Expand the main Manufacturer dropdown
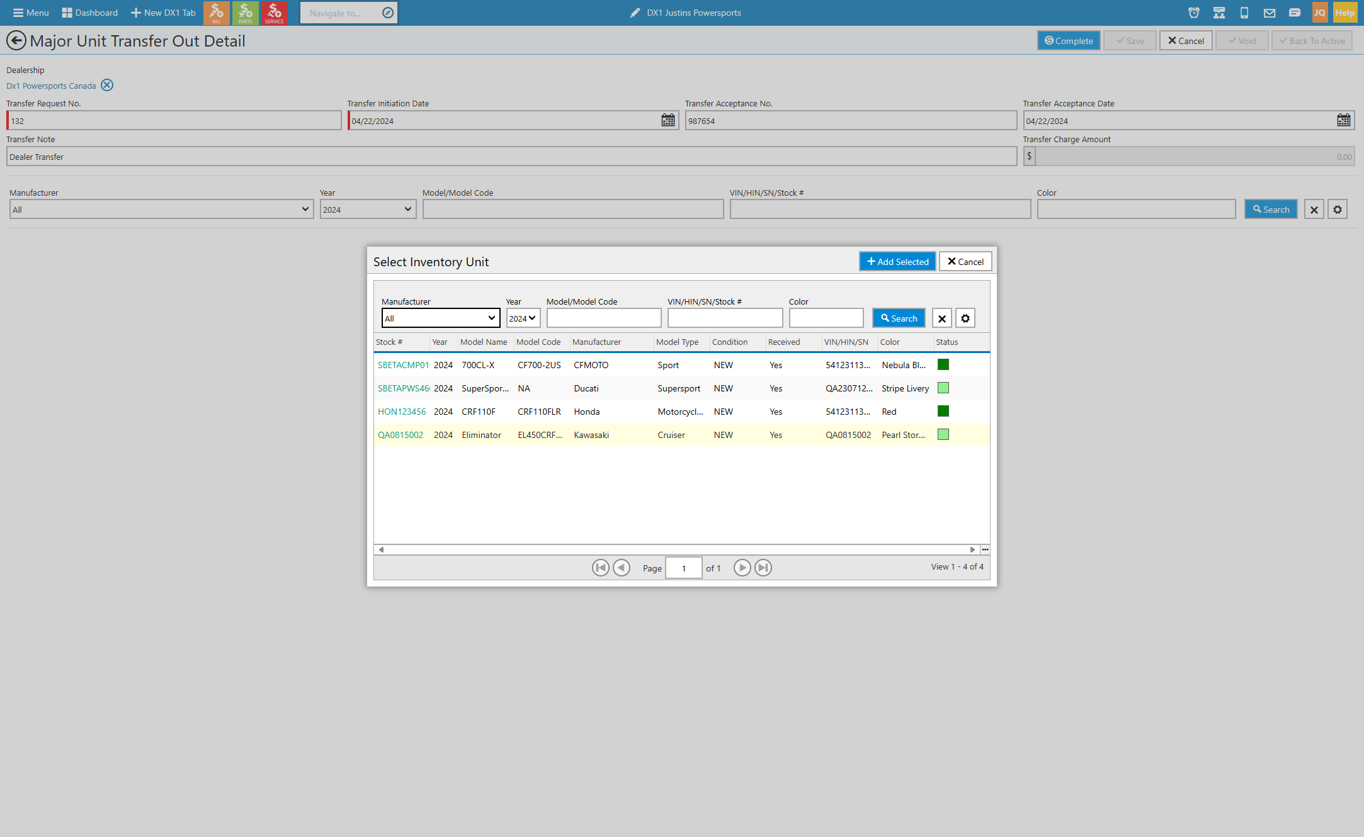The height and width of the screenshot is (837, 1364). (161, 210)
